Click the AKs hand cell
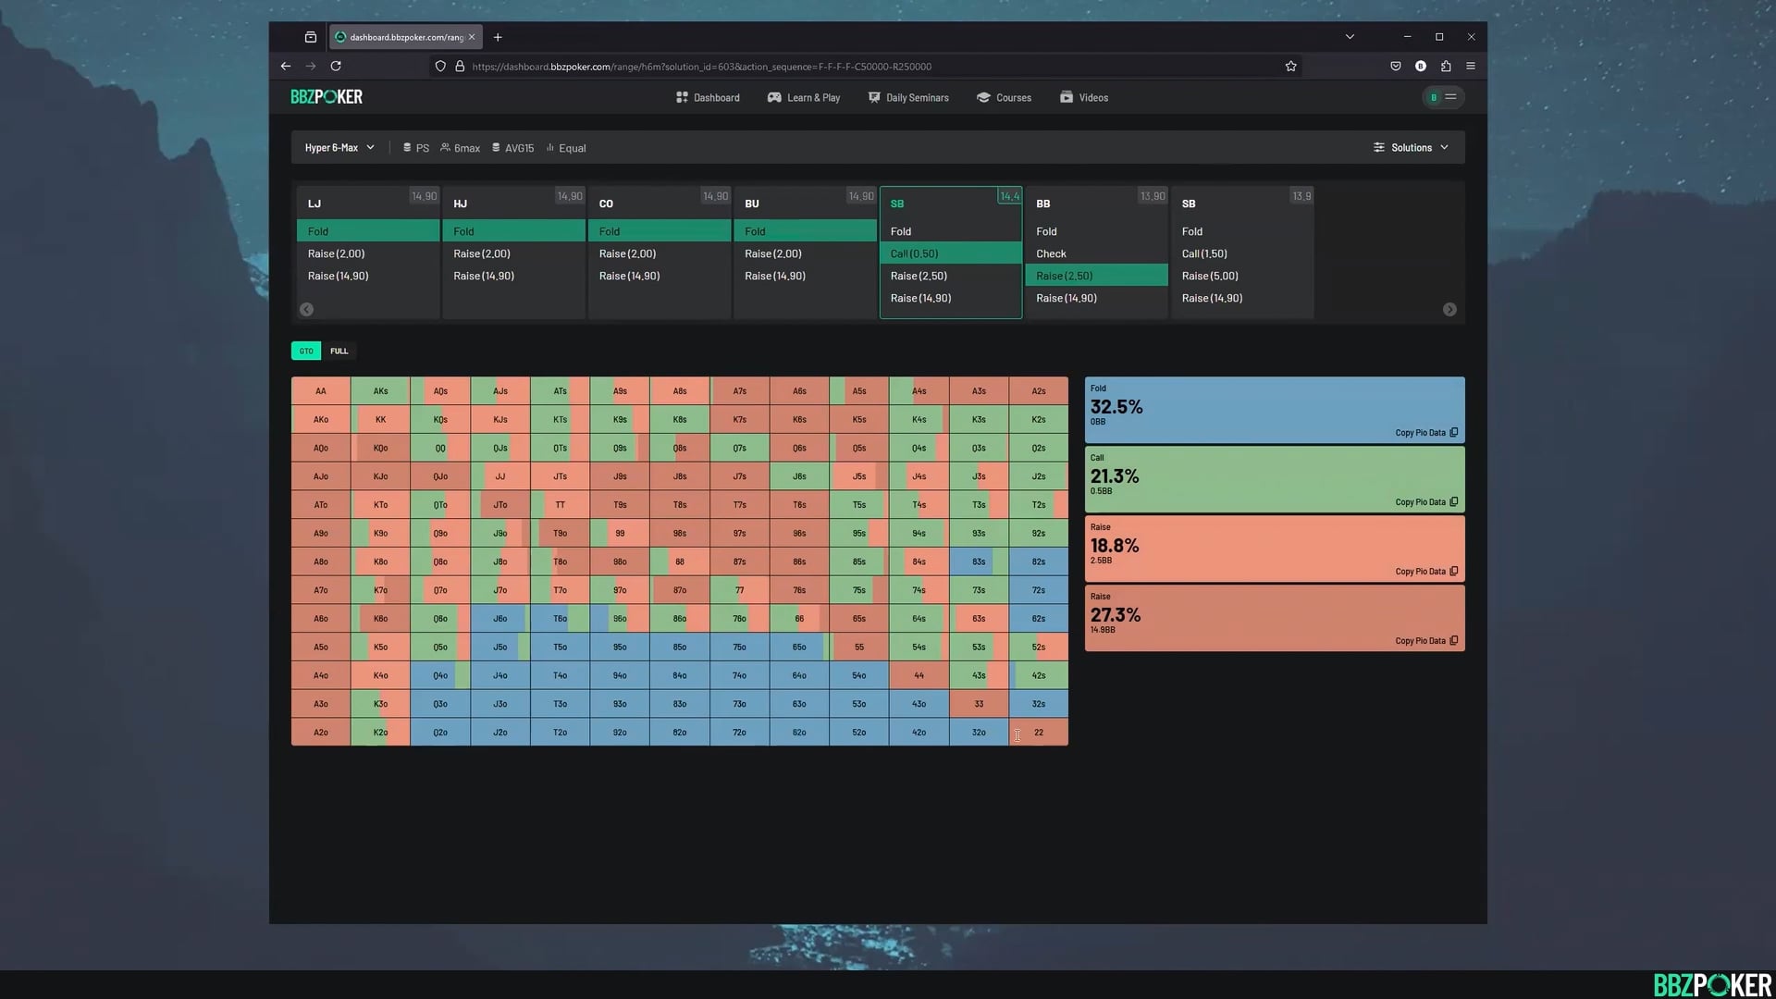 (380, 391)
